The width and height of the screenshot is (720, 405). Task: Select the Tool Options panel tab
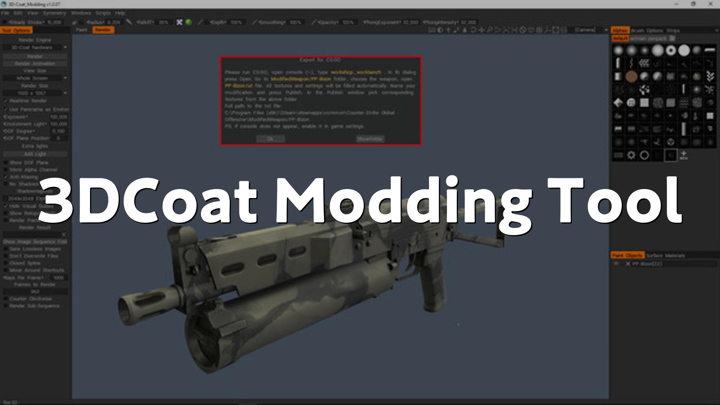16,30
